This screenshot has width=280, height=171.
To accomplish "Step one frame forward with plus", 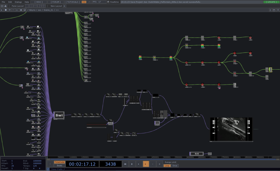I will pos(159,164).
